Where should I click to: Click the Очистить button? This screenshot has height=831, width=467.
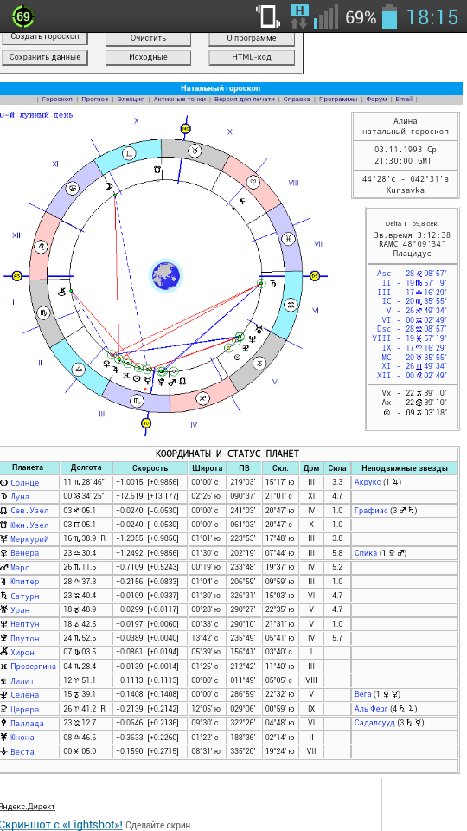(x=148, y=38)
